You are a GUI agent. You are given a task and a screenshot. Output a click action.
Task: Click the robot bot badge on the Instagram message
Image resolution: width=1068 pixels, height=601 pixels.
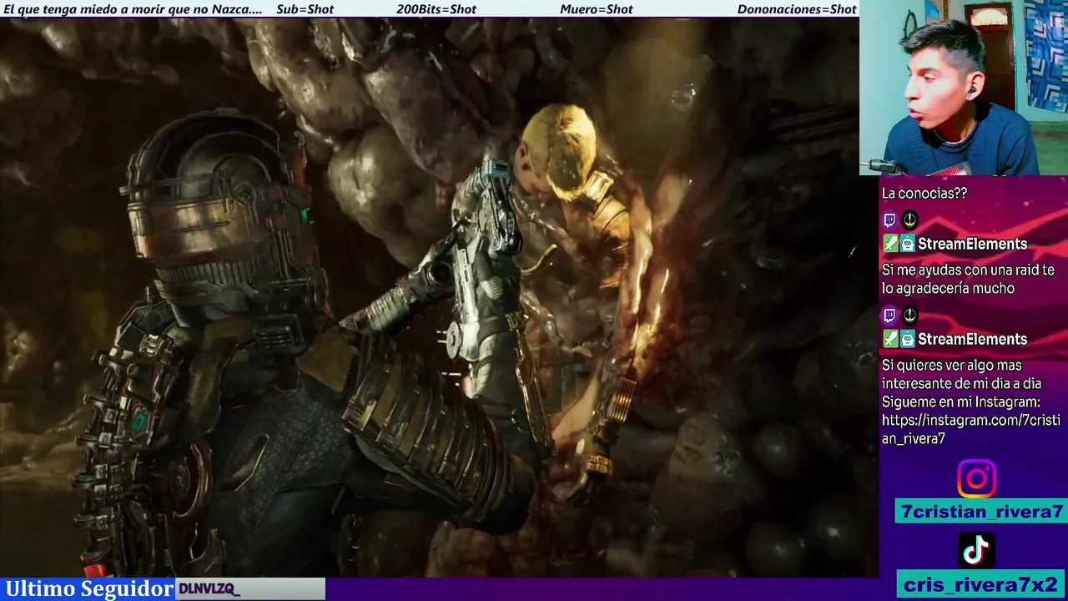click(x=907, y=339)
